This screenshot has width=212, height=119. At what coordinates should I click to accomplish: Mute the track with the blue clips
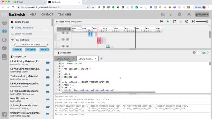tap(67, 33)
